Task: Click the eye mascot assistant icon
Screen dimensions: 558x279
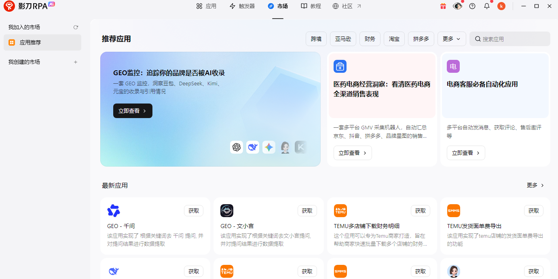Action: pyautogui.click(x=457, y=6)
